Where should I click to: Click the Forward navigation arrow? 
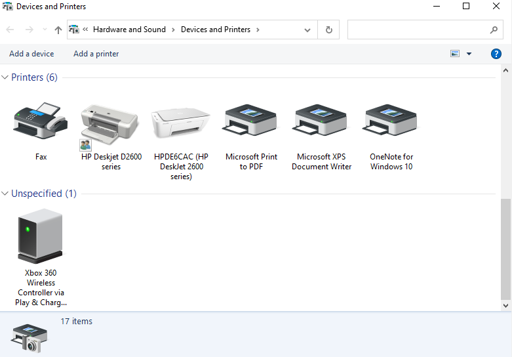pyautogui.click(x=30, y=30)
